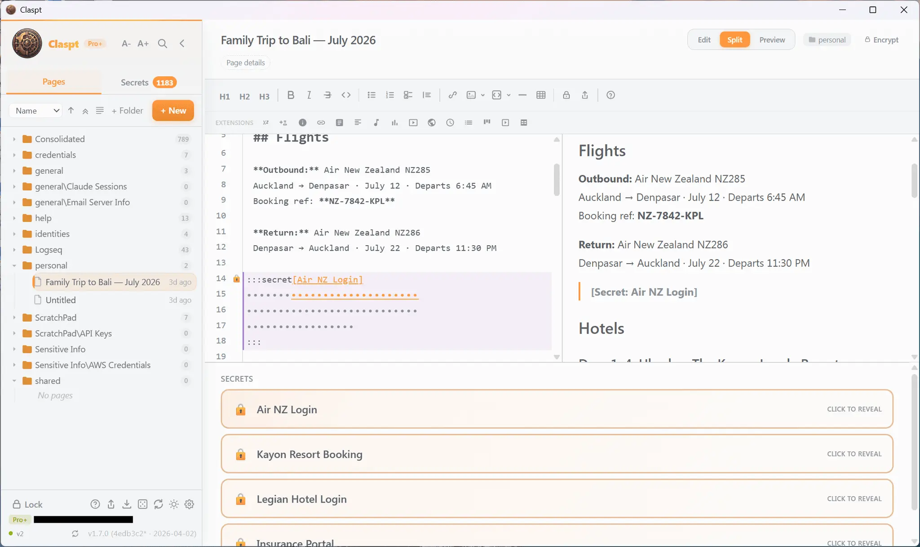Click the editor pane vertical scrollbar
This screenshot has width=920, height=547.
[x=557, y=180]
